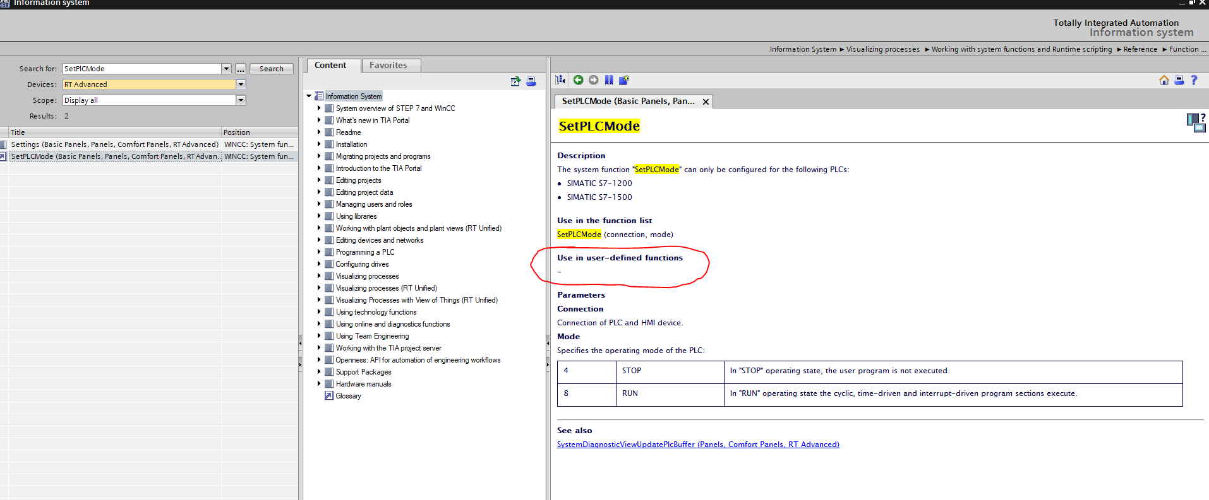
Task: Open the Devices dropdown showing RT Advanced
Action: pyautogui.click(x=241, y=84)
